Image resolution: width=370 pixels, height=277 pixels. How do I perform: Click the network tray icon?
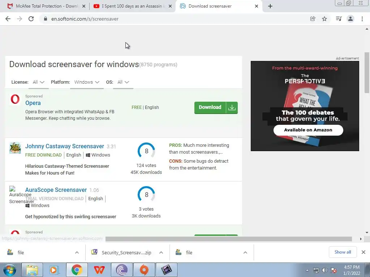click(x=316, y=270)
